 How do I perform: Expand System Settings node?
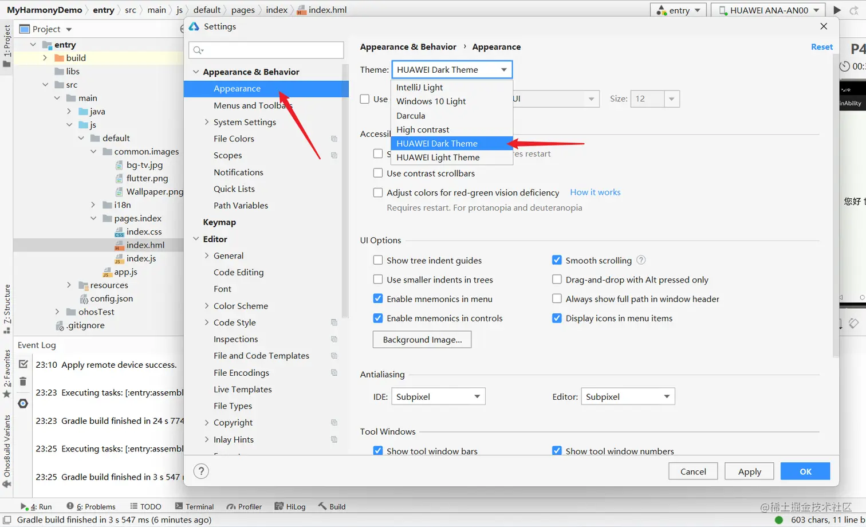[x=207, y=122]
